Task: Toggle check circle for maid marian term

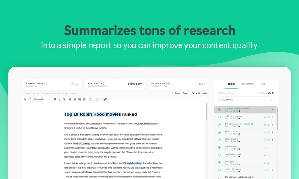Action: click(219, 148)
